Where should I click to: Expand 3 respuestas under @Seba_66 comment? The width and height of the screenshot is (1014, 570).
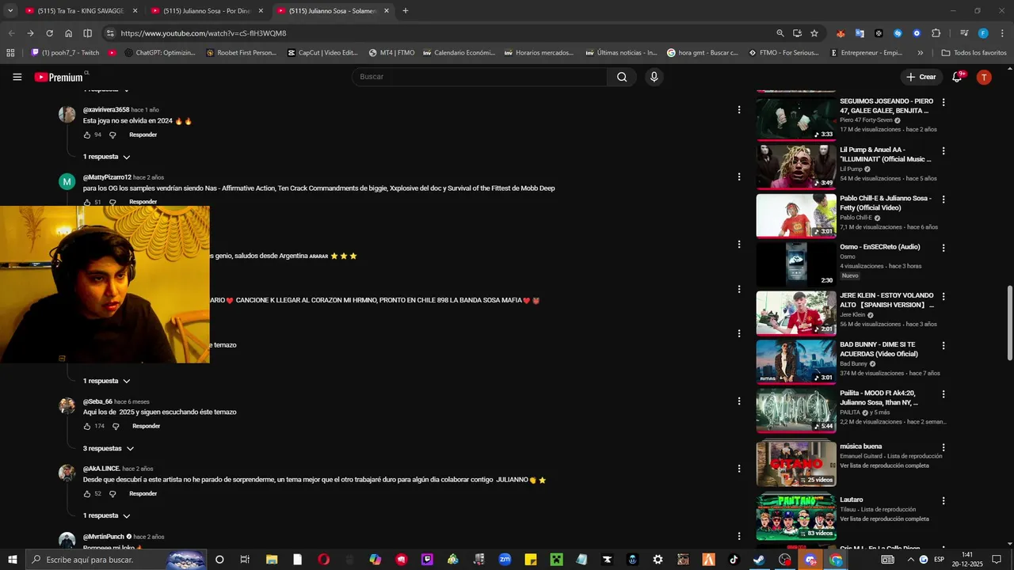(109, 449)
